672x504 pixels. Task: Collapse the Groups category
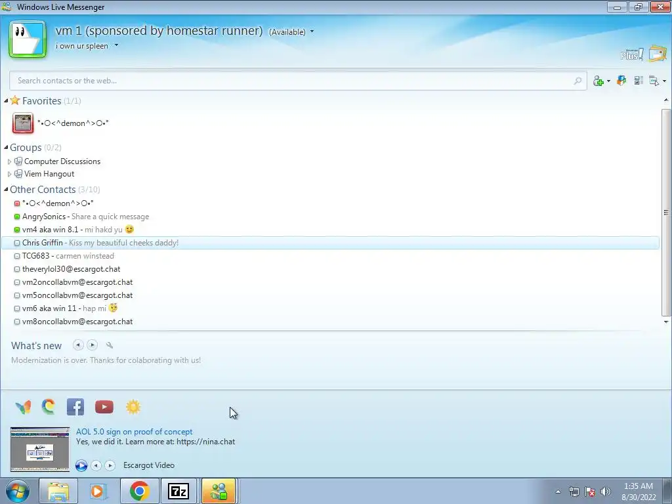point(6,148)
